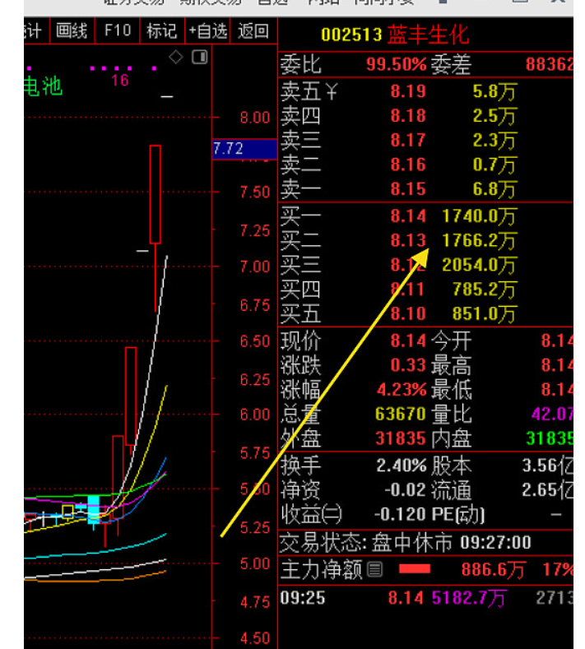Click the 买五 volume 851.0万
Image resolution: width=585 pixels, height=649 pixels.
[x=484, y=313]
